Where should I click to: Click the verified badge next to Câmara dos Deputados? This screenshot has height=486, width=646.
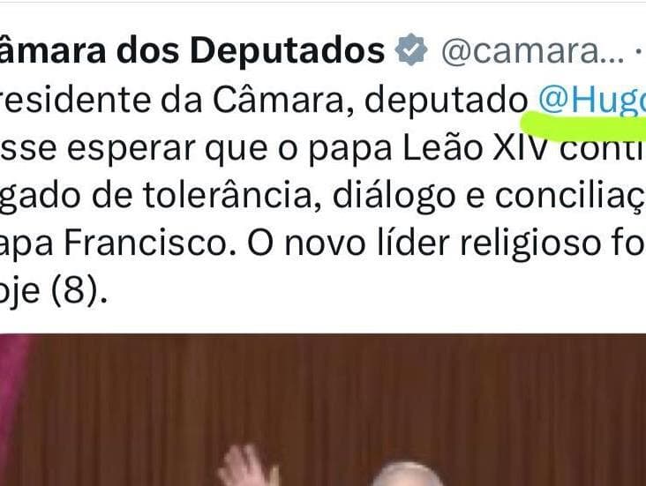tap(410, 50)
